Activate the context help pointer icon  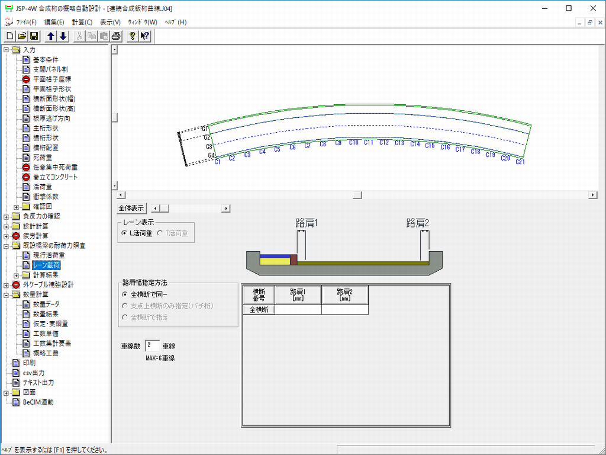click(144, 36)
